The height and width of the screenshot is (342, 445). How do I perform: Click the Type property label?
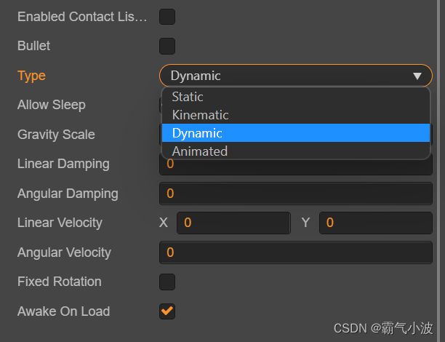[x=31, y=76]
